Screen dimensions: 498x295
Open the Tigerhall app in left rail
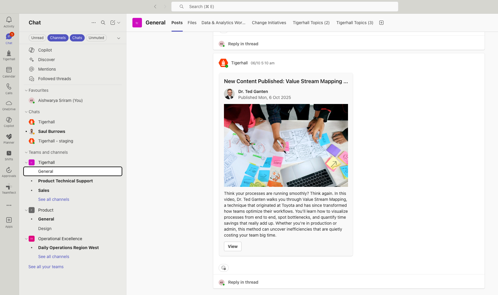coord(9,55)
